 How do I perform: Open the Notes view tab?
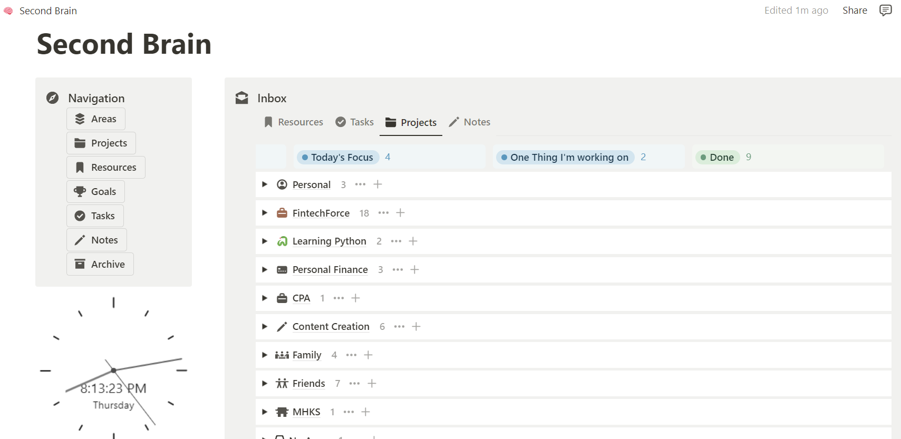tap(470, 122)
